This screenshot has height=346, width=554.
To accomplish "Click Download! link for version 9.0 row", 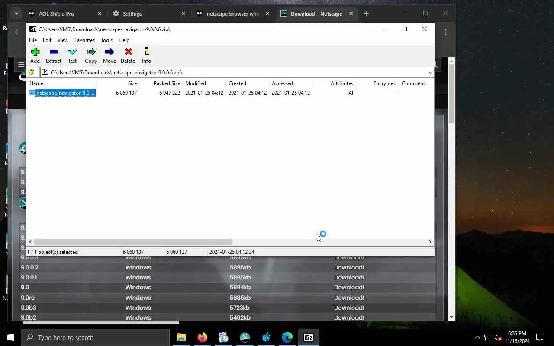I will [x=349, y=288].
